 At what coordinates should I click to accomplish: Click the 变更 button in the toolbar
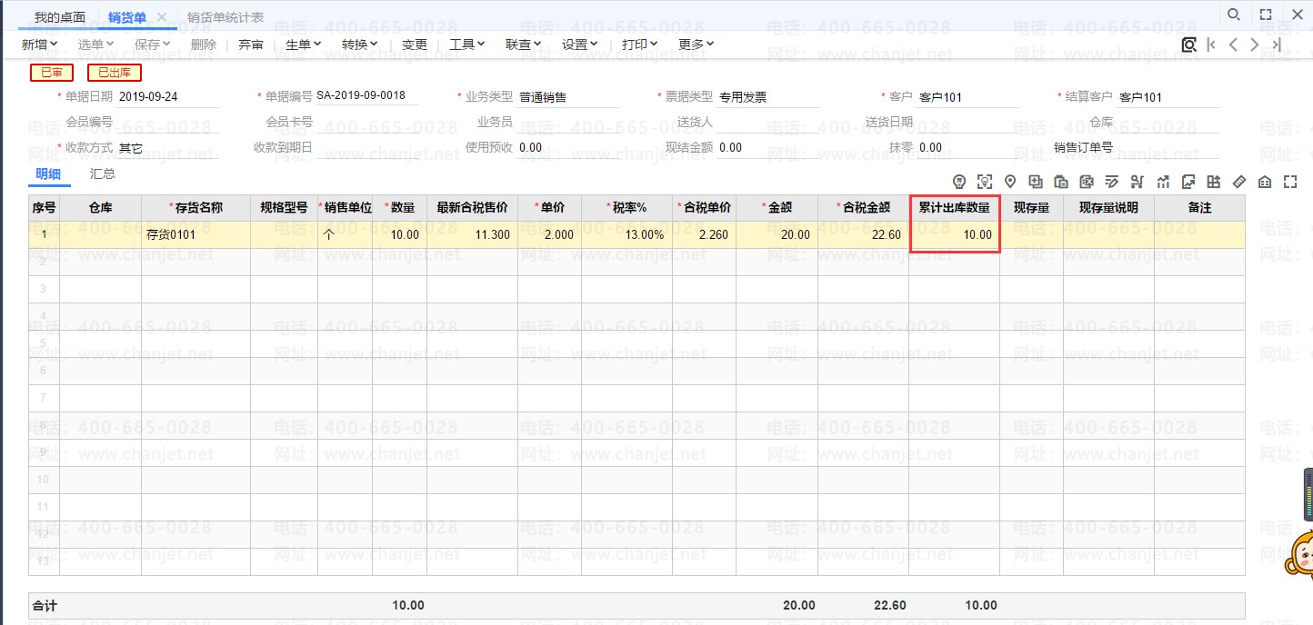(x=415, y=45)
